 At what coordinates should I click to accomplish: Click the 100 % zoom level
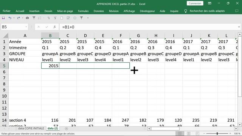[x=237, y=133]
